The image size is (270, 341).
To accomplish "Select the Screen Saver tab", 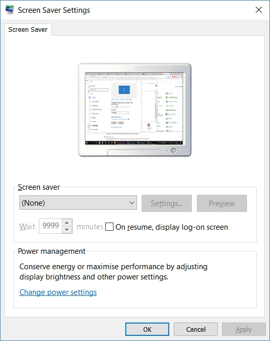I will click(28, 30).
